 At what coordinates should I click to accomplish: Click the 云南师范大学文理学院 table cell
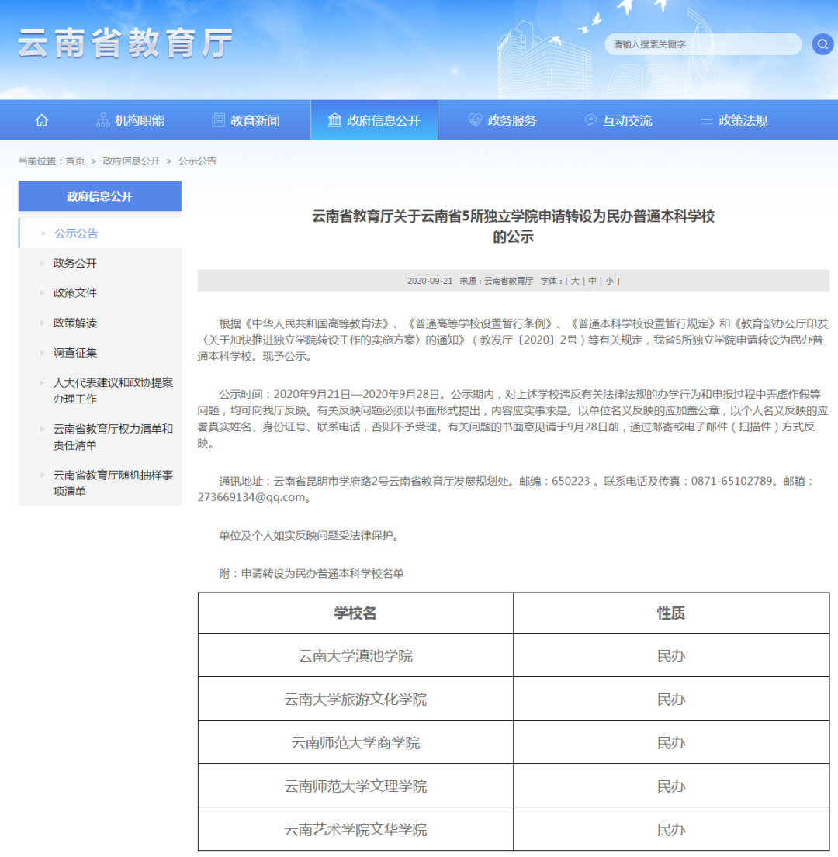(x=355, y=786)
